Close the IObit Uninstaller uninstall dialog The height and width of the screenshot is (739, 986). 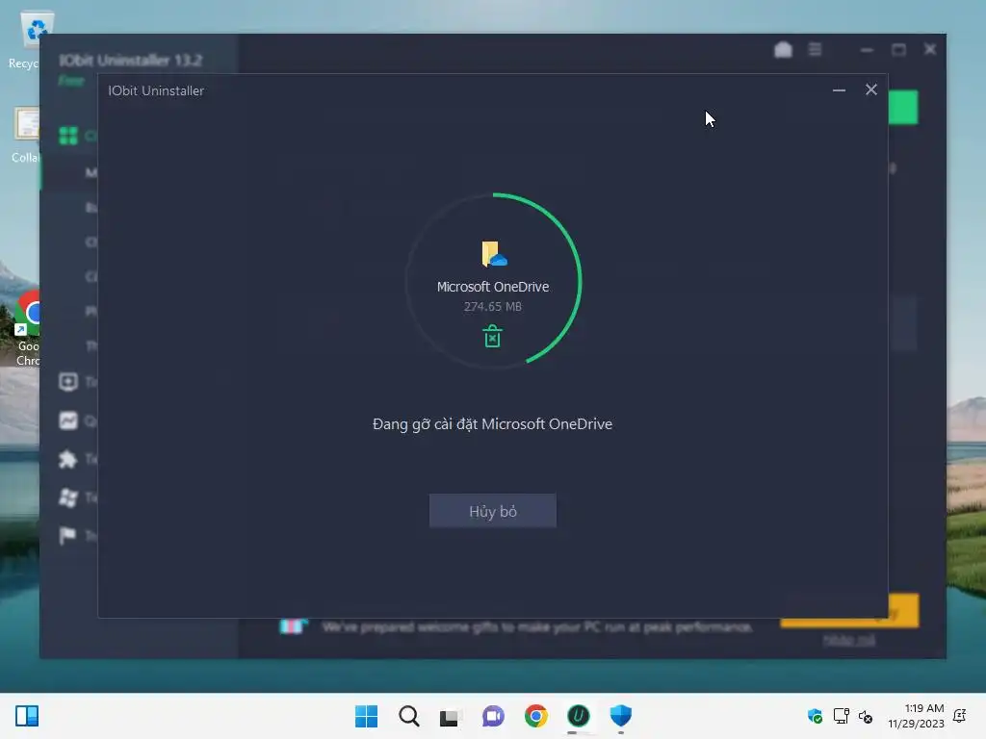[x=870, y=89]
